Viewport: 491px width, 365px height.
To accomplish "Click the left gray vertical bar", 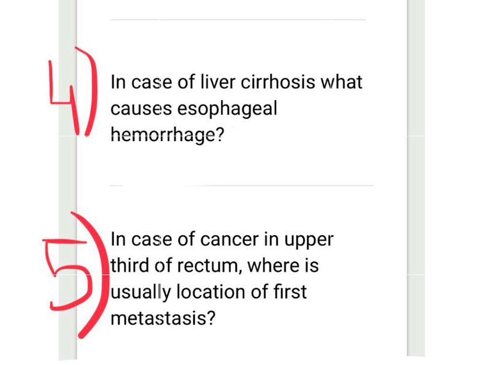I will click(68, 184).
